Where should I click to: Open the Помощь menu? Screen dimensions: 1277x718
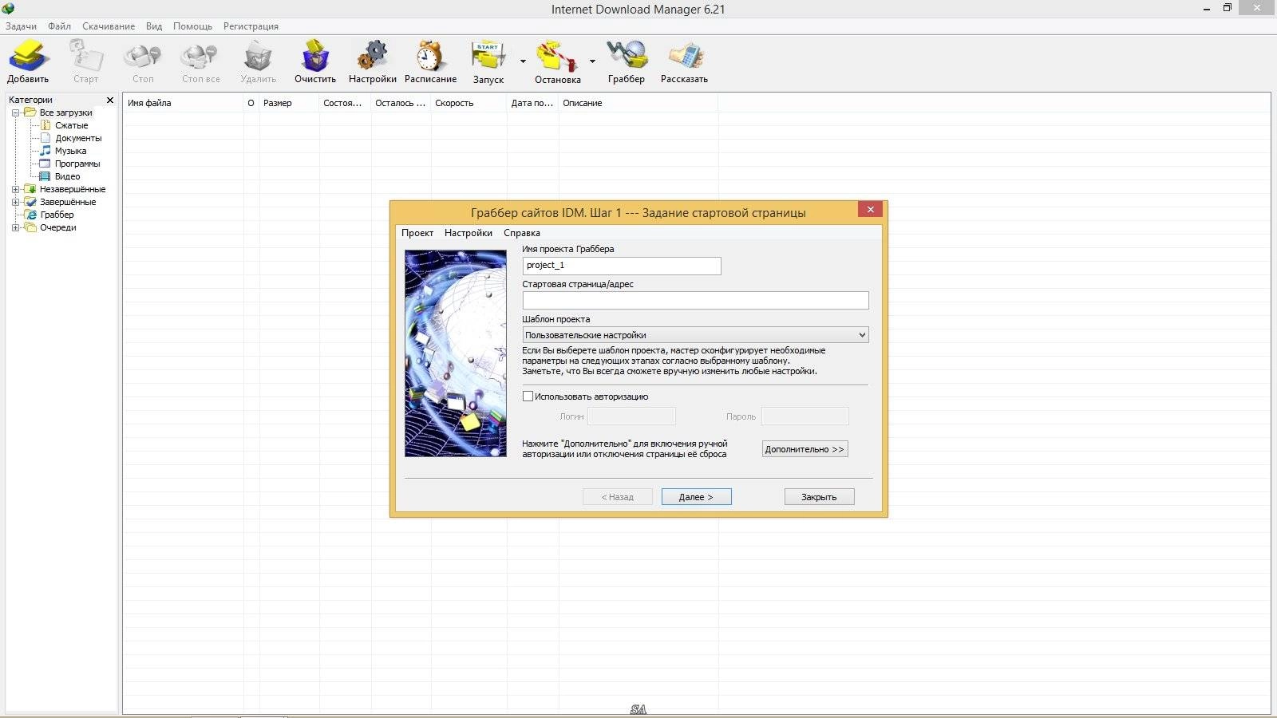[192, 26]
